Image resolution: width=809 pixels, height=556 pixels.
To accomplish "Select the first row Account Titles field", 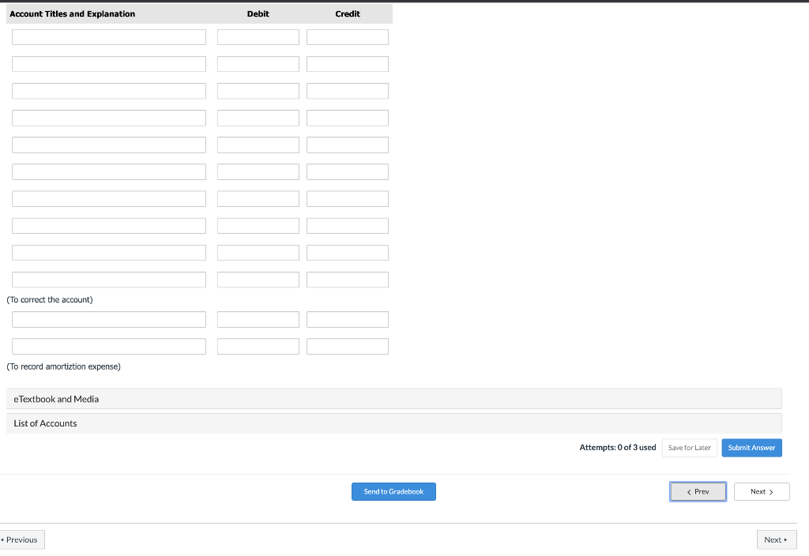I will pyautogui.click(x=109, y=37).
